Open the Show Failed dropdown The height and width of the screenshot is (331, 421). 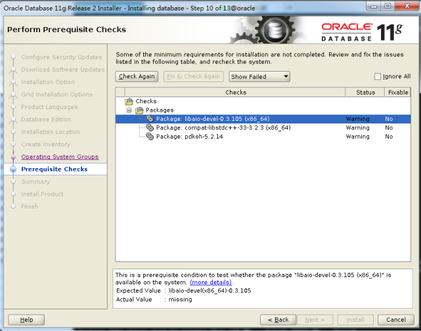pos(259,76)
